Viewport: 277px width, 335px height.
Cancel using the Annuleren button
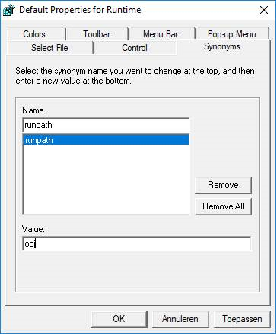[x=180, y=319]
